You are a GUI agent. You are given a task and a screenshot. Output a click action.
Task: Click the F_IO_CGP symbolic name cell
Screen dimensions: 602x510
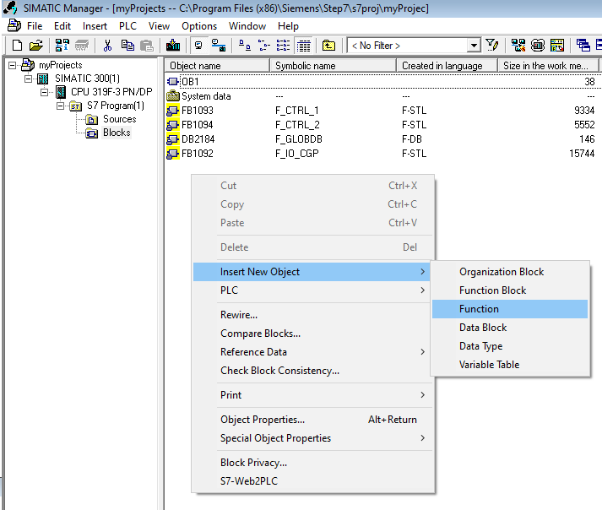(296, 154)
